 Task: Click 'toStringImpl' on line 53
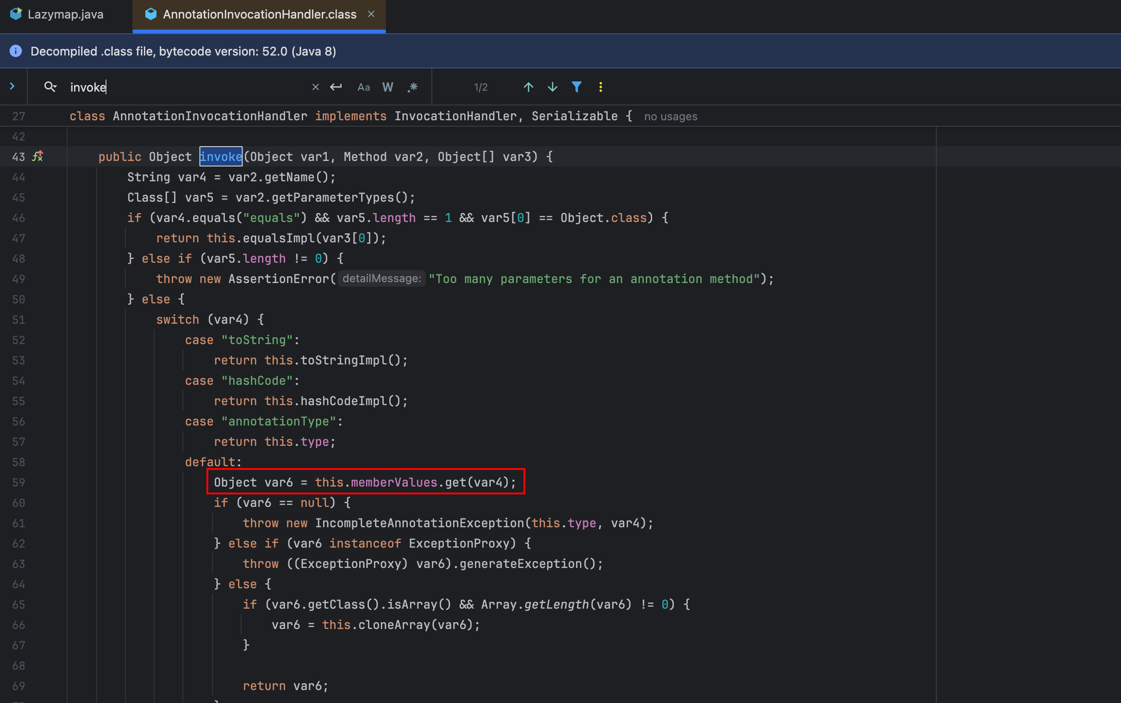coord(344,360)
